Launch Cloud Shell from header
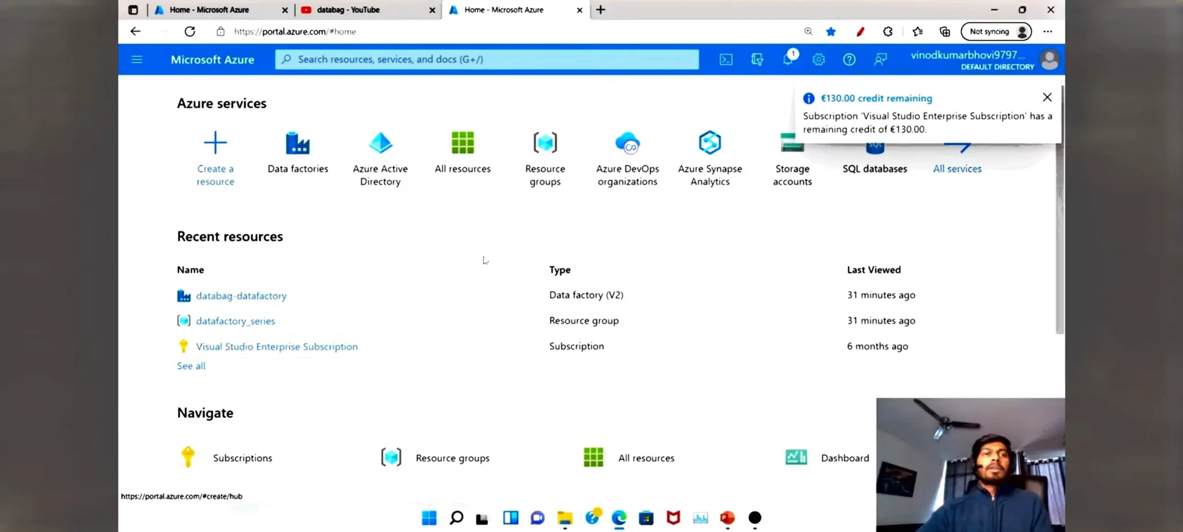 tap(726, 59)
